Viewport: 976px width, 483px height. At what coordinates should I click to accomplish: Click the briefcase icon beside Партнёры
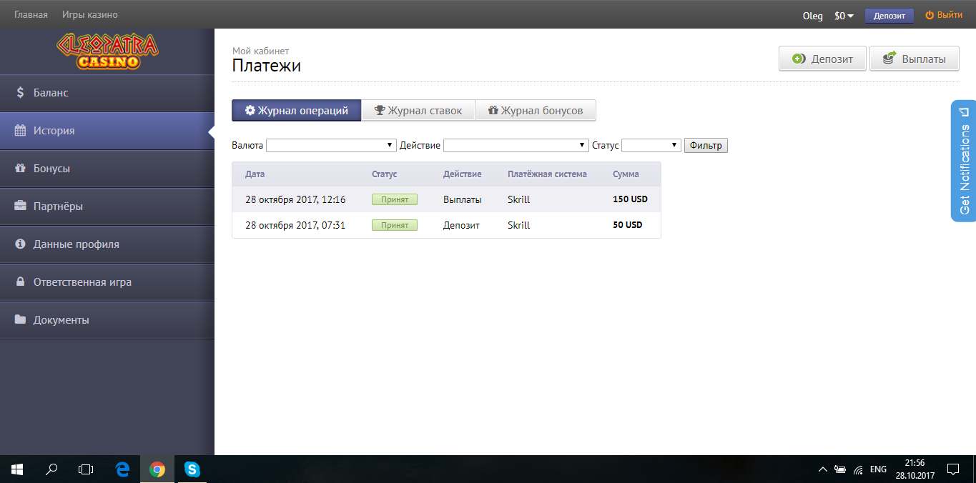point(20,206)
